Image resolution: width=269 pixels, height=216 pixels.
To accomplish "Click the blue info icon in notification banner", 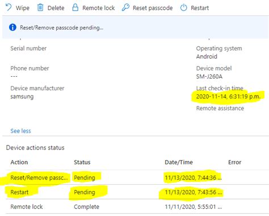I will coord(12,27).
